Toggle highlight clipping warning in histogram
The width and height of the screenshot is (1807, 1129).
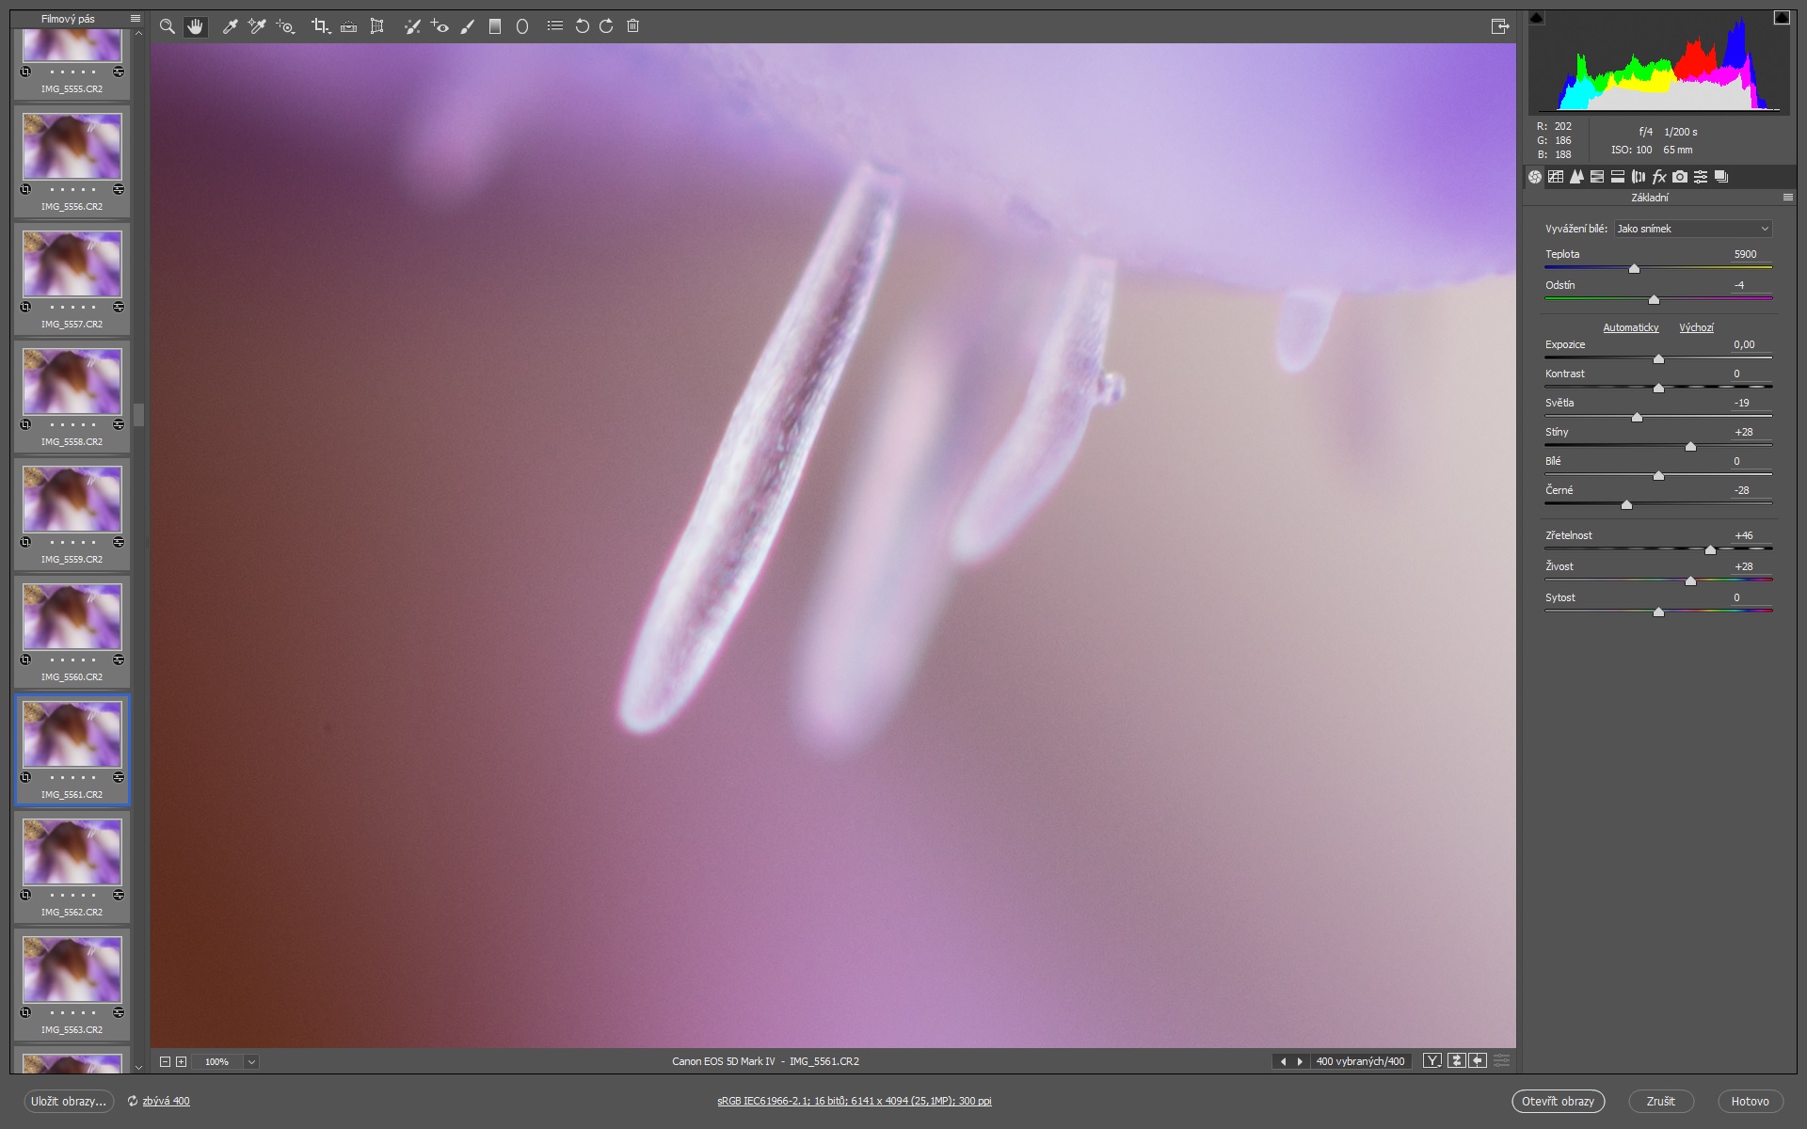click(x=1781, y=18)
